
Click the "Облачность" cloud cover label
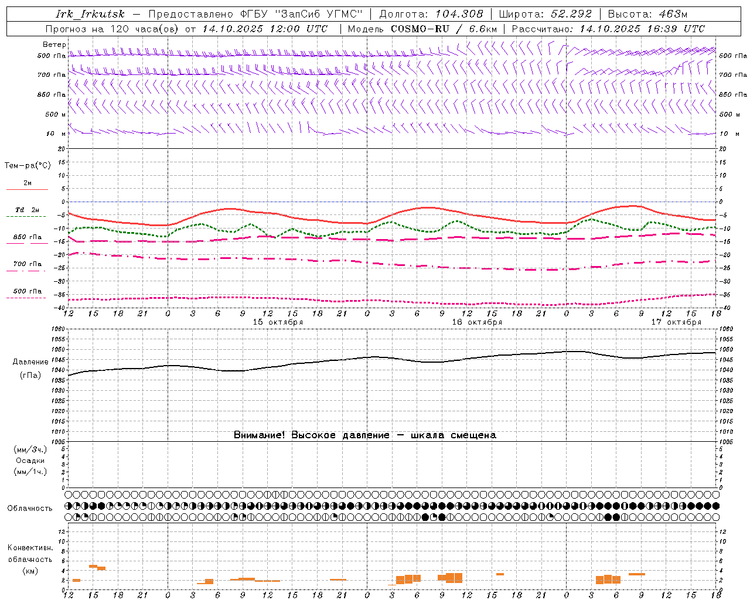(30, 509)
